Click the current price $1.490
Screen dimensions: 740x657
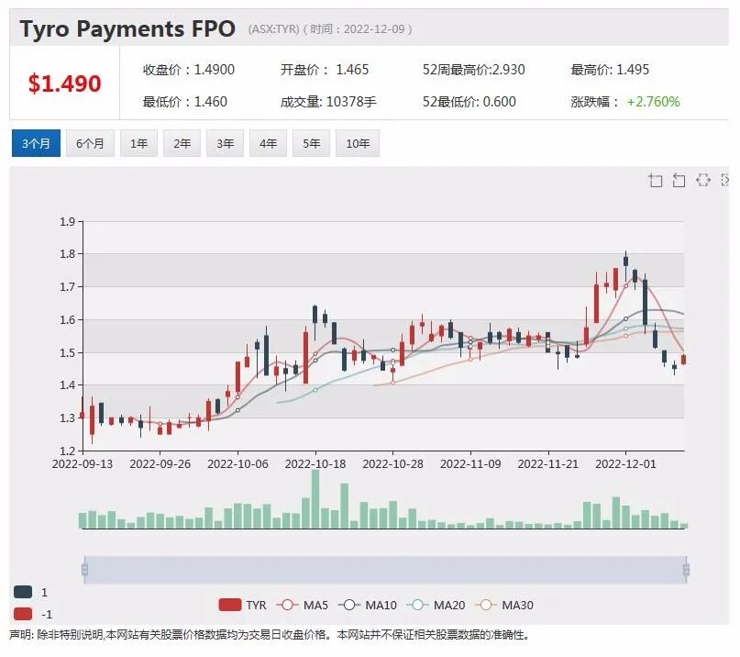pyautogui.click(x=65, y=84)
